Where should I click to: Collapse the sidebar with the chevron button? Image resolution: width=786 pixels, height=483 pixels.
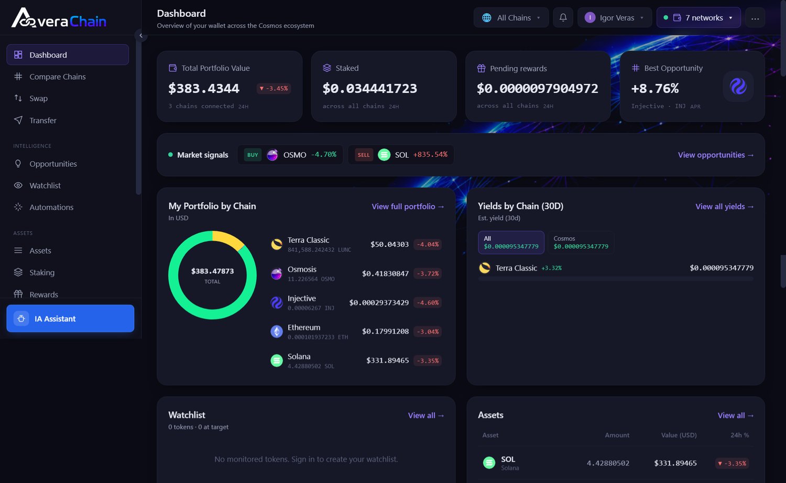click(x=140, y=36)
